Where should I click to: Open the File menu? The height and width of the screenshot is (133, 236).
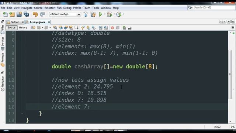[x=3, y=8]
